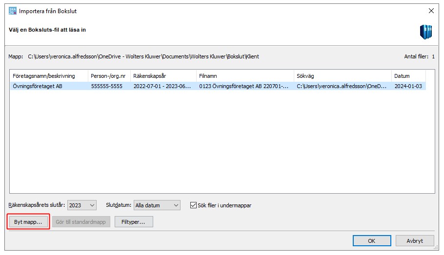Click the disabled Gör till standardmapp button
The image size is (444, 255).
[81, 222]
